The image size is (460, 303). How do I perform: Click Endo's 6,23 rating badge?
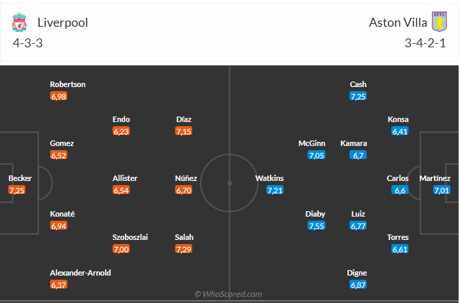[x=122, y=131]
